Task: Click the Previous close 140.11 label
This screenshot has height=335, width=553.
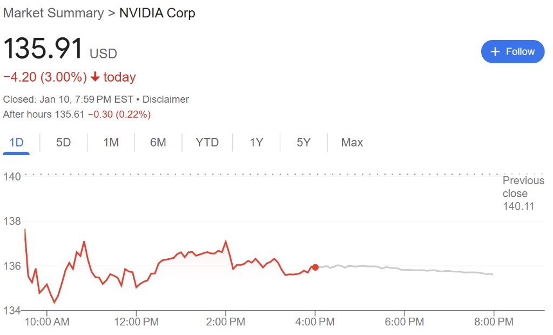Action: (x=523, y=193)
